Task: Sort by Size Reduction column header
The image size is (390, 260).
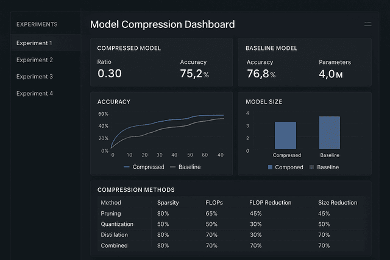Action: (338, 203)
